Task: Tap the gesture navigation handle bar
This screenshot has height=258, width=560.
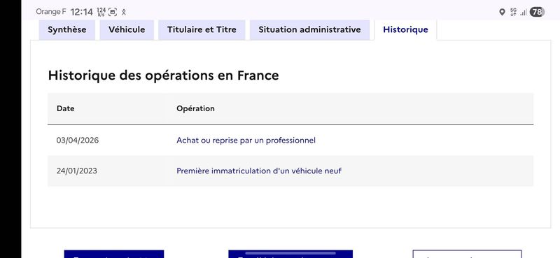Action: pos(290,253)
